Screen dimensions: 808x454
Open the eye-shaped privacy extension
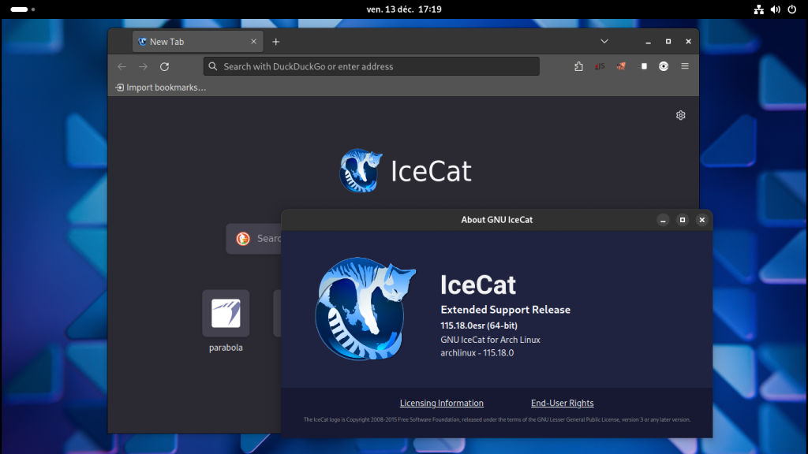coord(664,66)
